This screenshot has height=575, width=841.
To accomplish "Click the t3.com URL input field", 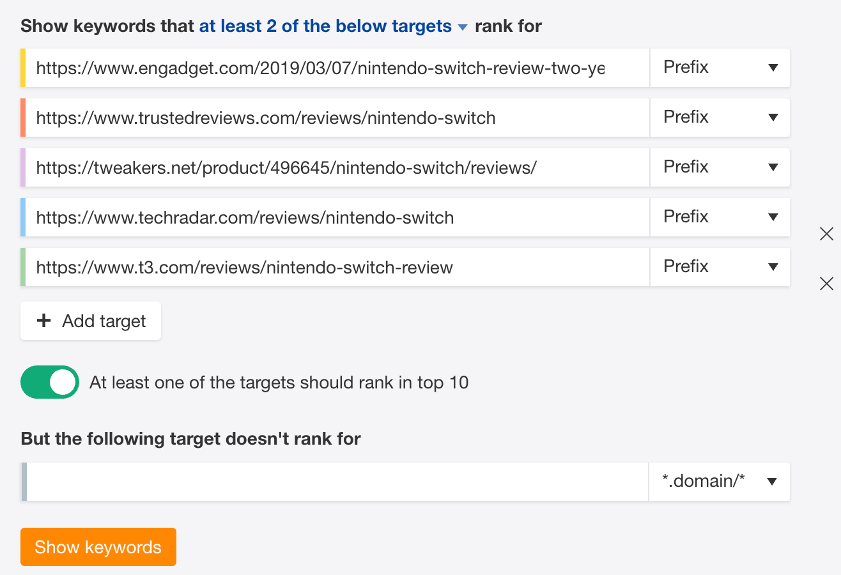I will pyautogui.click(x=337, y=266).
